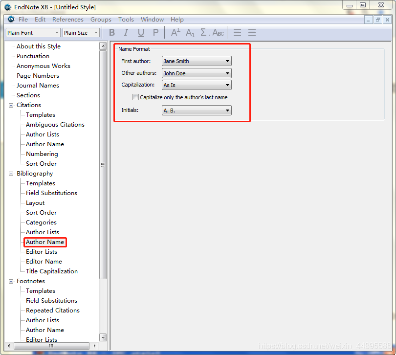This screenshot has height=355, width=396.
Task: Select Title Capitalization item
Action: pyautogui.click(x=52, y=271)
